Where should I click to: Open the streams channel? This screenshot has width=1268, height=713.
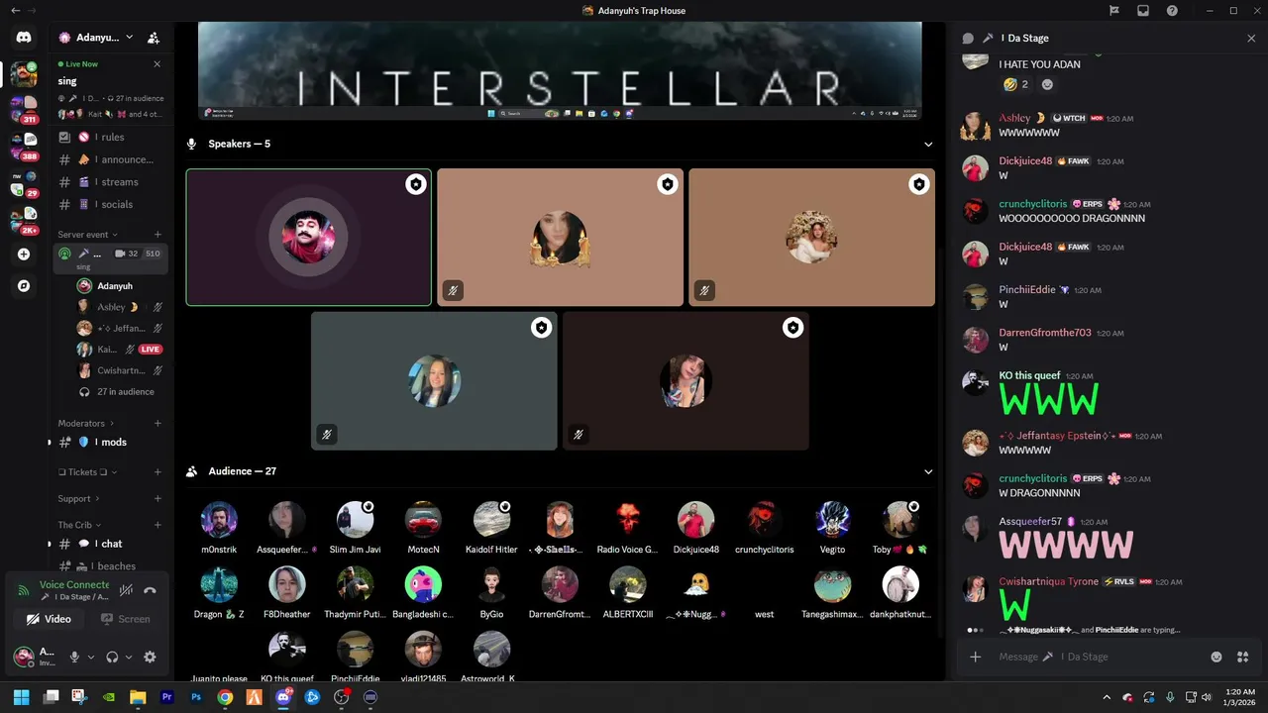click(x=110, y=182)
